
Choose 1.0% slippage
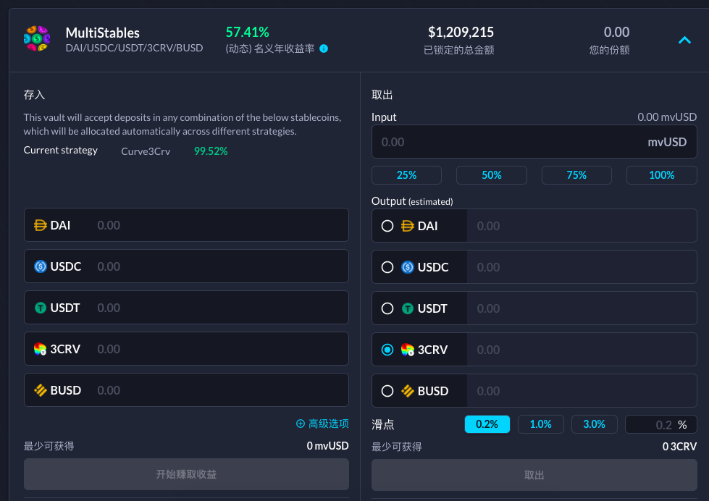tap(541, 424)
